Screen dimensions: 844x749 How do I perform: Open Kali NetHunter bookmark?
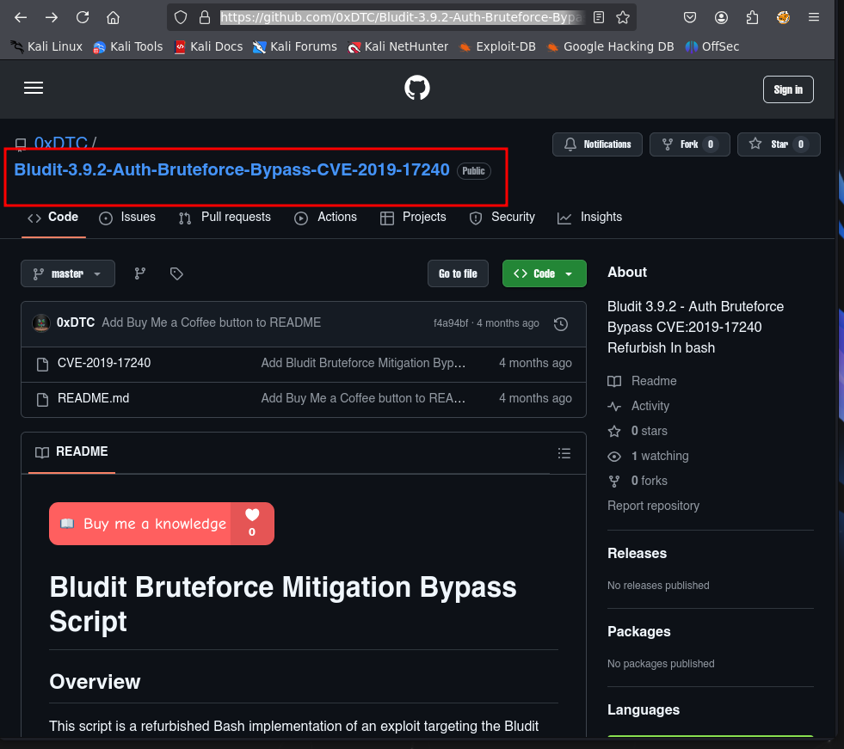397,46
